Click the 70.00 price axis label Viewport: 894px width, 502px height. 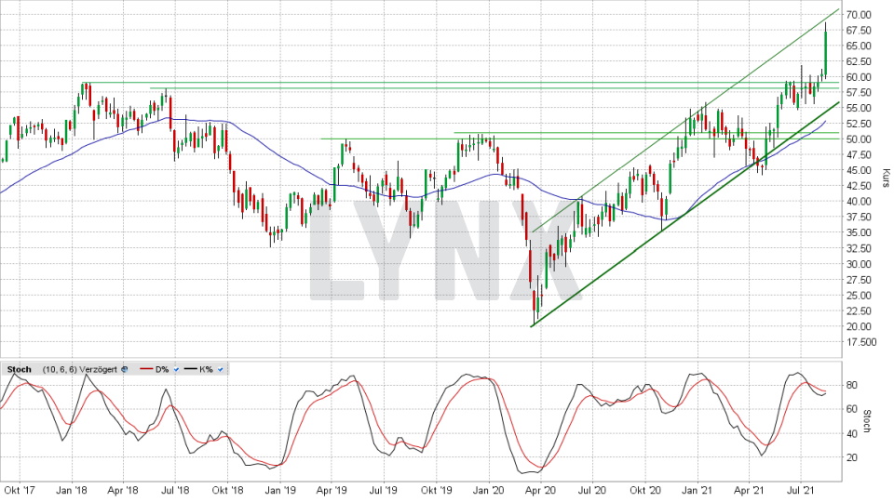tap(858, 14)
